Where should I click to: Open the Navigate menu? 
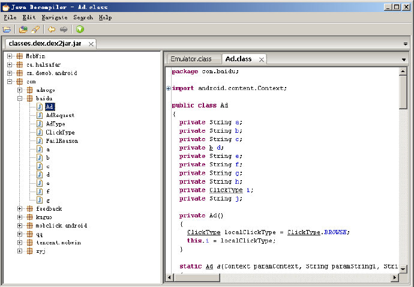coord(55,17)
